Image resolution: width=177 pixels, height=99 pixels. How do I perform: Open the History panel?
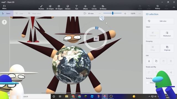pos(157,7)
